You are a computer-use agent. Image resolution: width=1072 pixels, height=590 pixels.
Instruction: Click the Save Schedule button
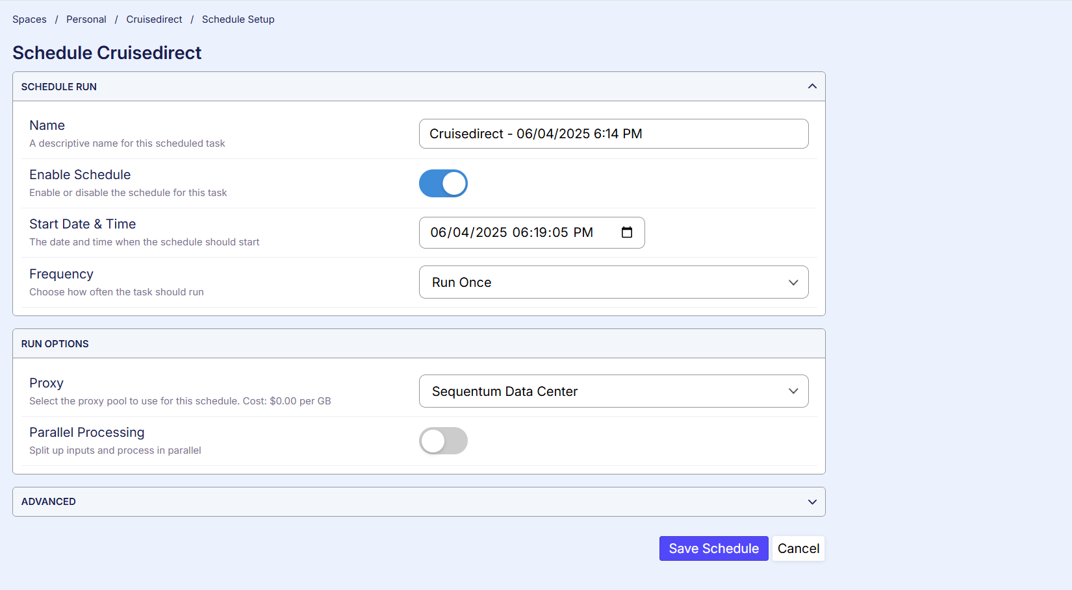pos(713,548)
